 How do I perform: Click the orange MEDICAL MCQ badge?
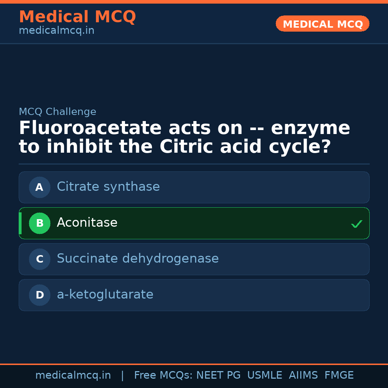(x=323, y=24)
